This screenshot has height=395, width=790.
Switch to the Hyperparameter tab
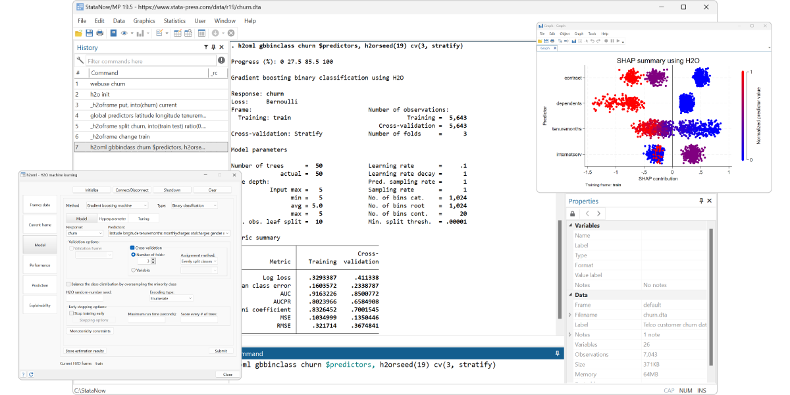pos(112,219)
